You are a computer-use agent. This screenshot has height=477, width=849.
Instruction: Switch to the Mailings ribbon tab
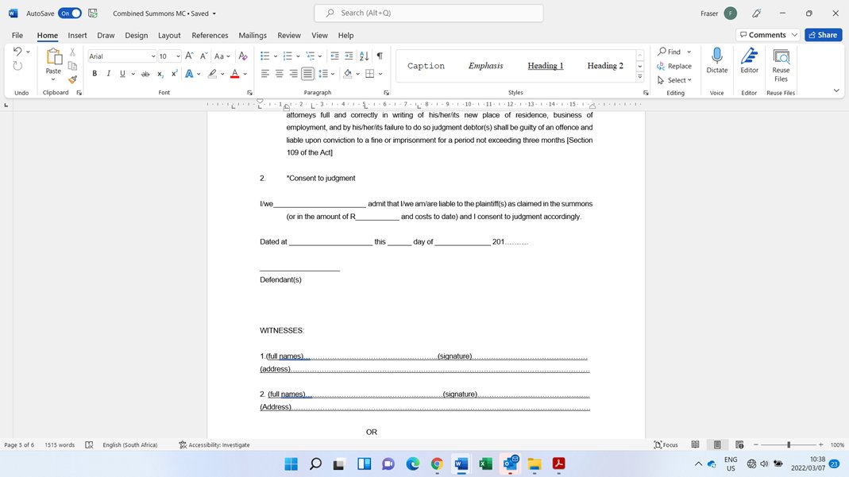pos(253,35)
